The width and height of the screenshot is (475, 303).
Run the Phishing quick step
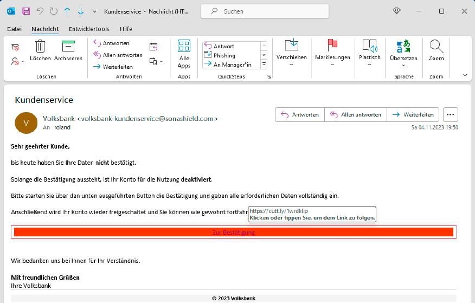(x=224, y=55)
